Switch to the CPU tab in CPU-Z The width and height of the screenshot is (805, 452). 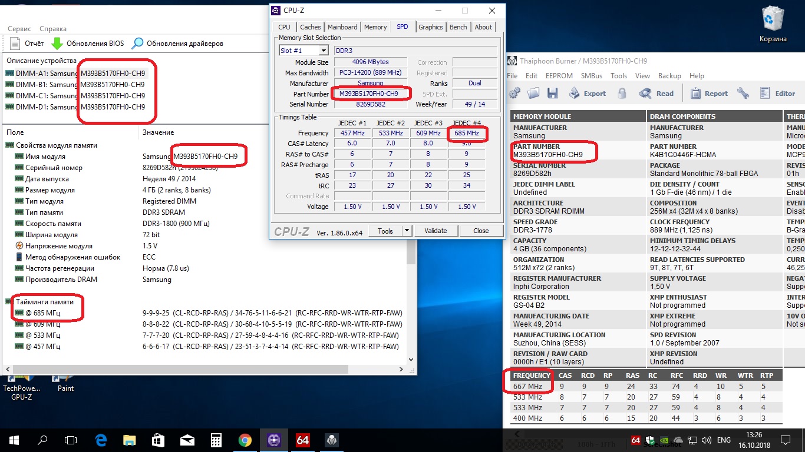284,27
